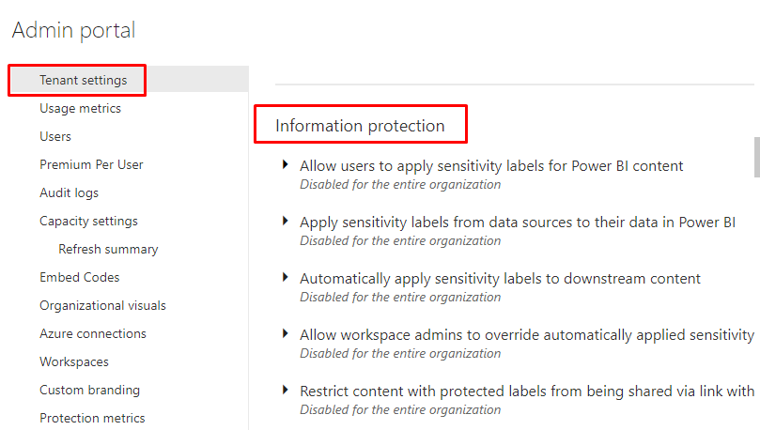The height and width of the screenshot is (430, 760).
Task: Expand 'Allow users to apply sensitivity labels' setting
Action: point(285,165)
